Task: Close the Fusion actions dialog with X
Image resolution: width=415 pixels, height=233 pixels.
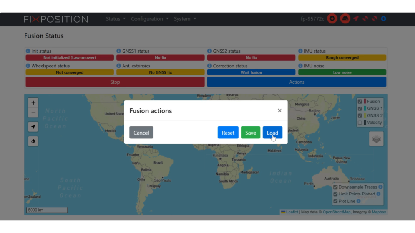Action: click(279, 111)
